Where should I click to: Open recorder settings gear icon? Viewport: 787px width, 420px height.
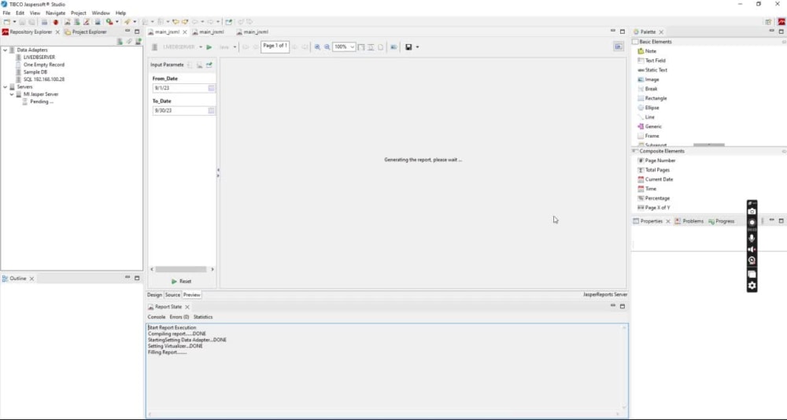tap(752, 286)
